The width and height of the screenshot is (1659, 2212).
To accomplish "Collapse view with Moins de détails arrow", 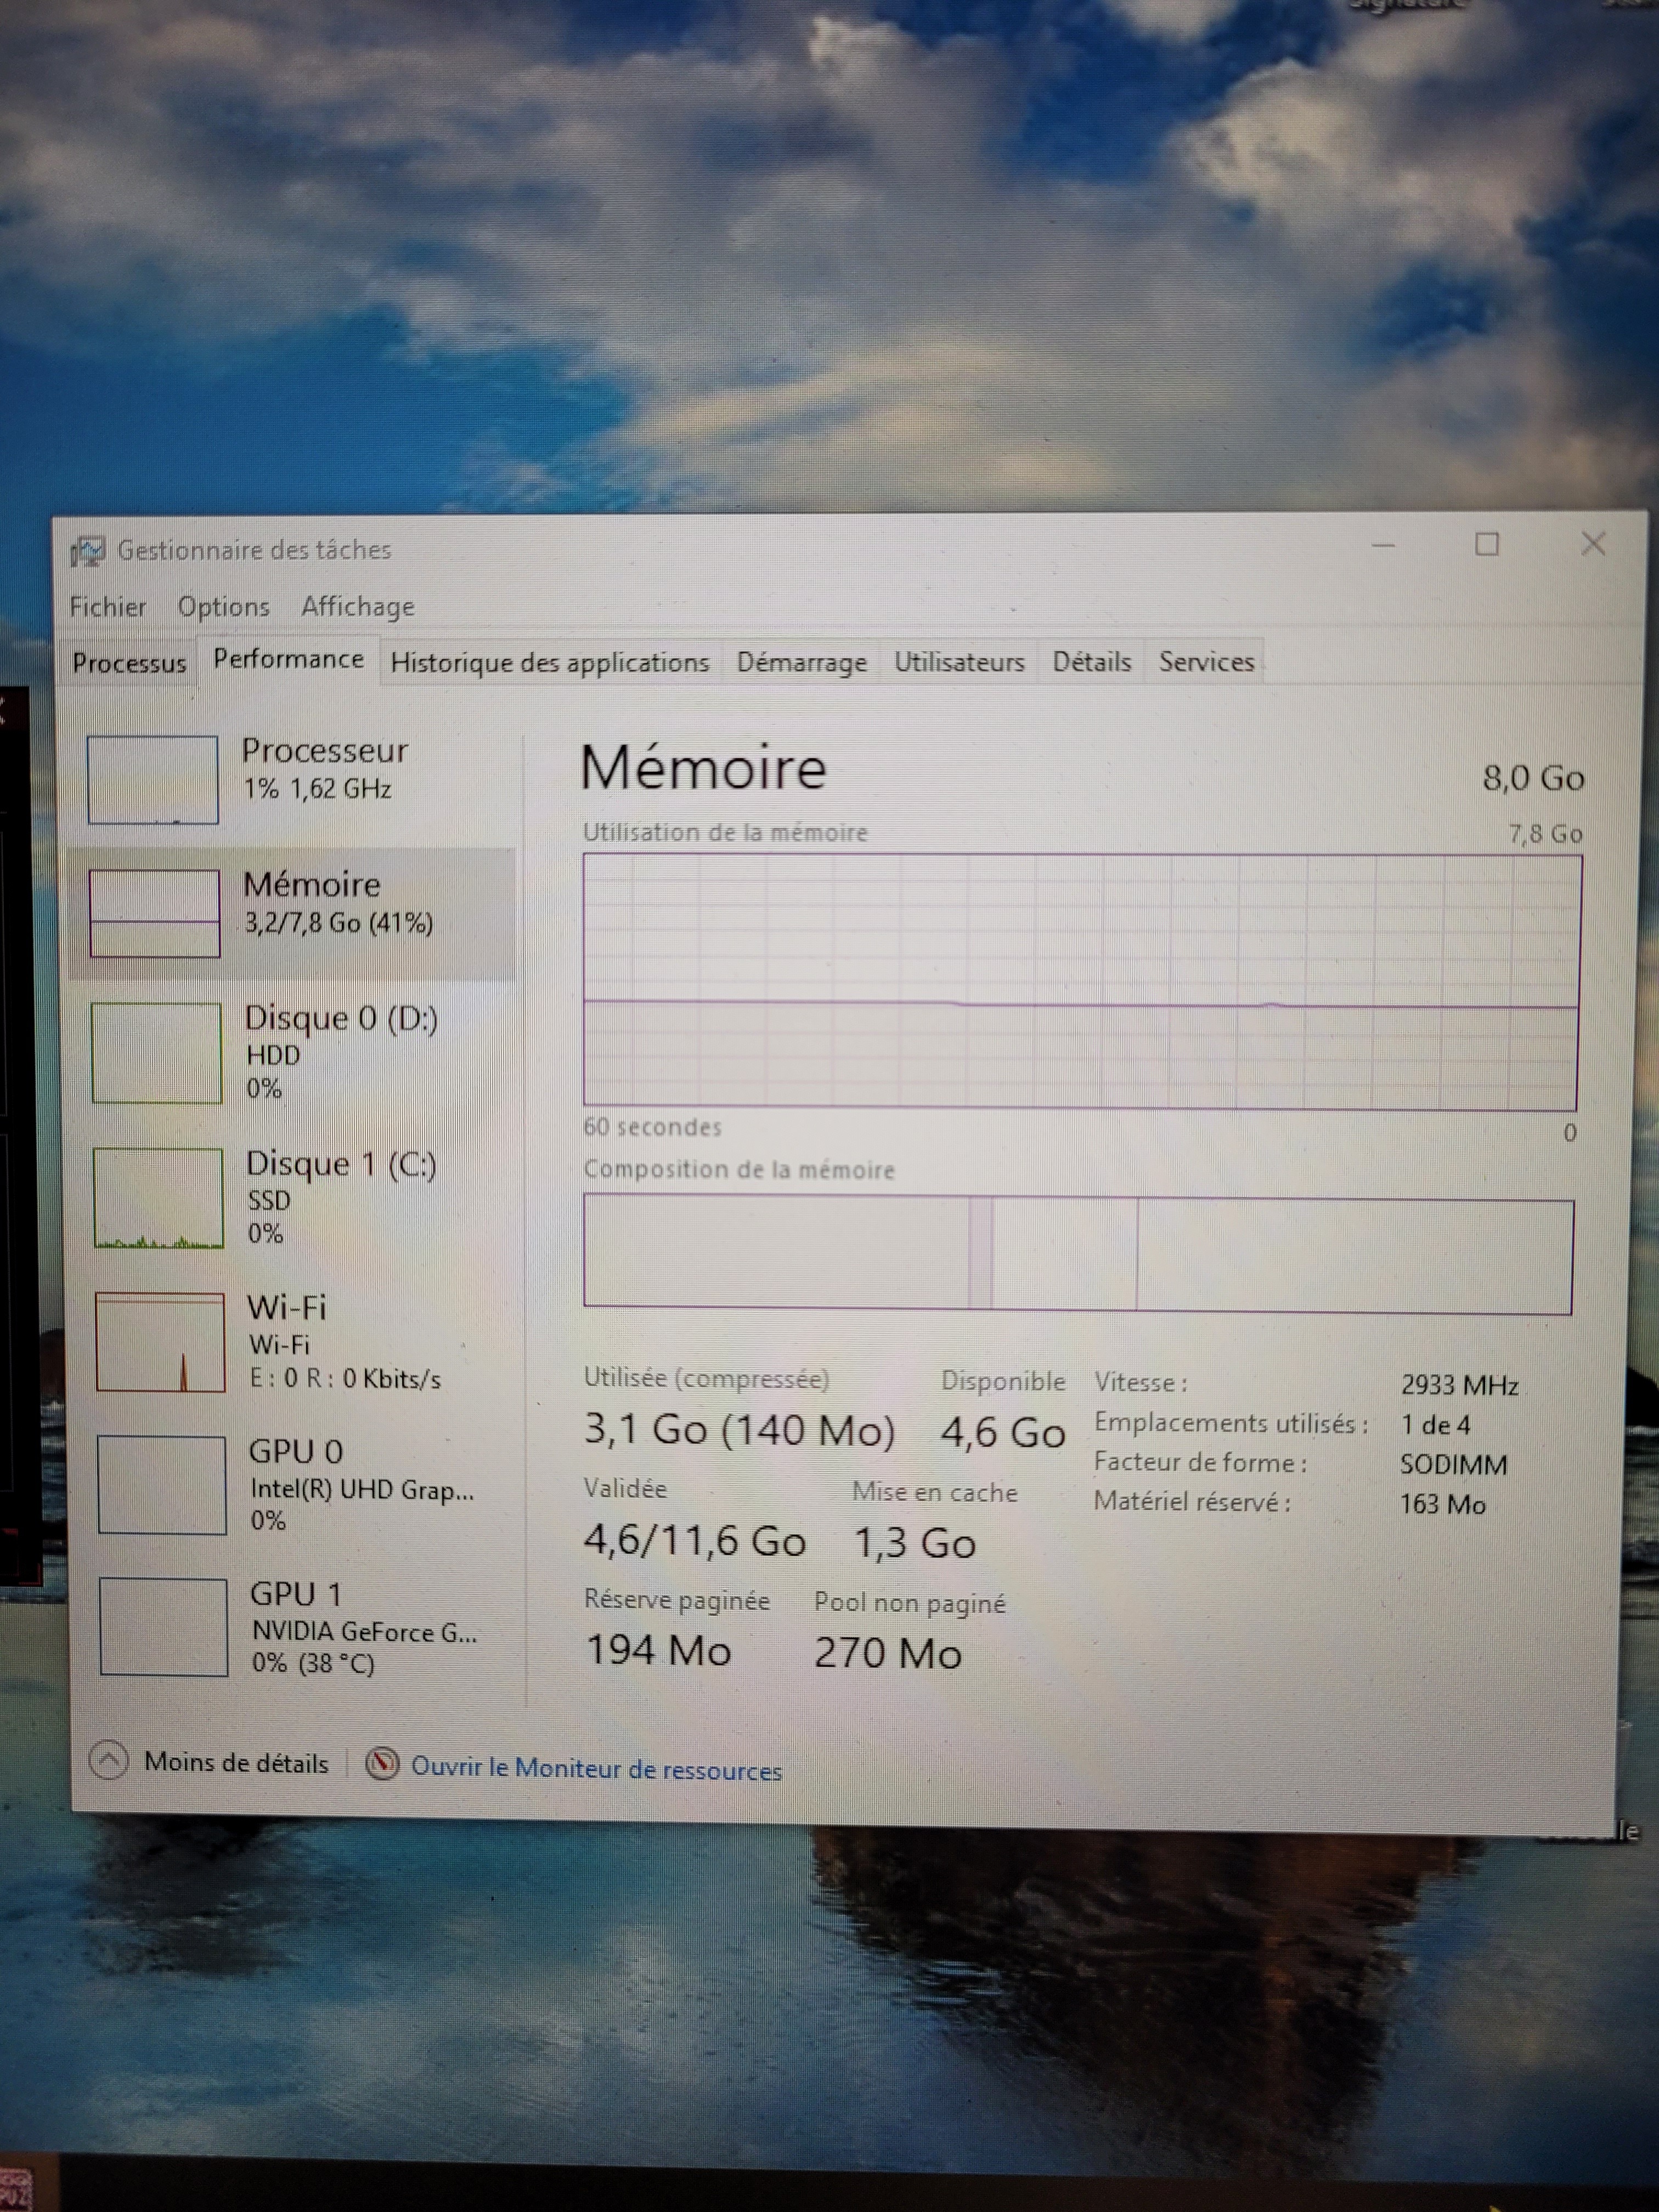I will [109, 1760].
